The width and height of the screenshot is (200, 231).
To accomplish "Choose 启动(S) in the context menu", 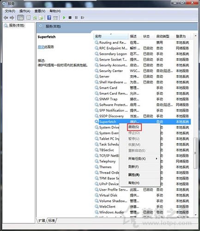I will point(133,127).
